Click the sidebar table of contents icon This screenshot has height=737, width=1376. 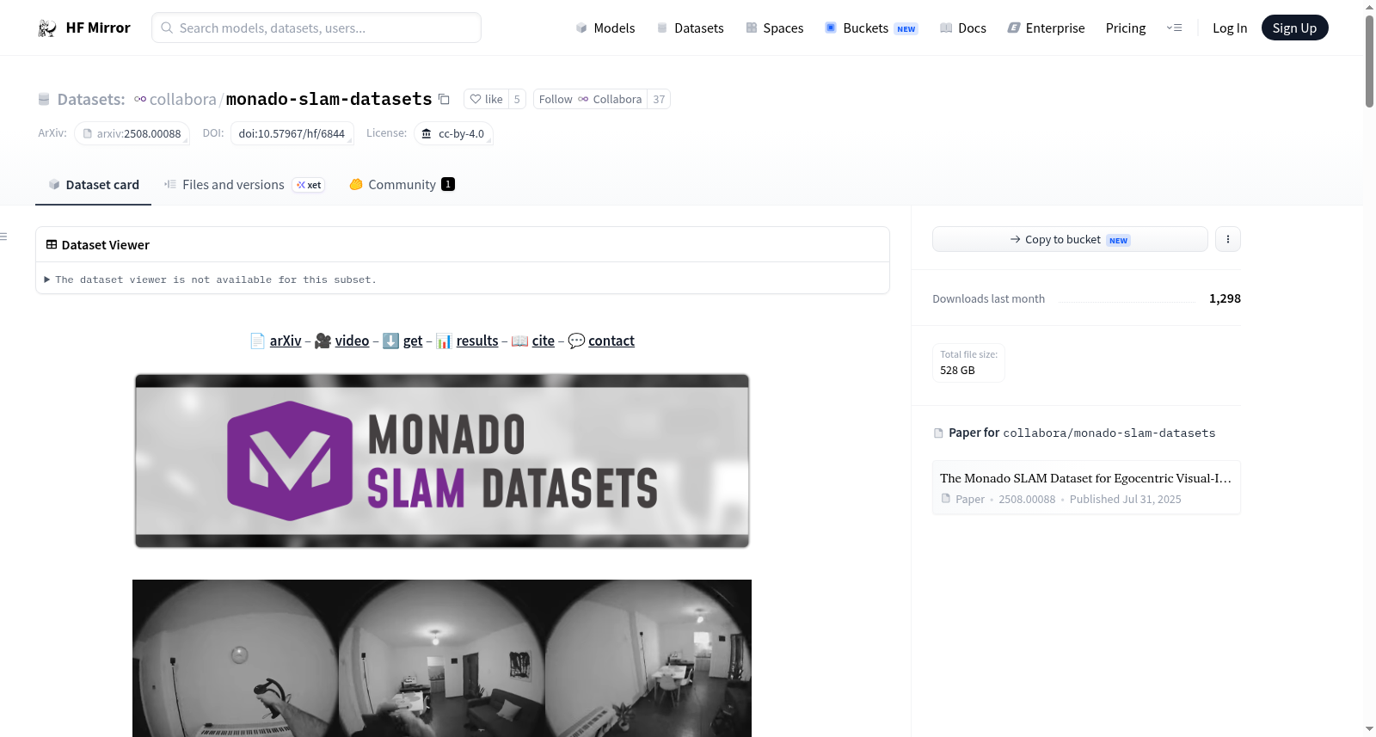(x=3, y=236)
